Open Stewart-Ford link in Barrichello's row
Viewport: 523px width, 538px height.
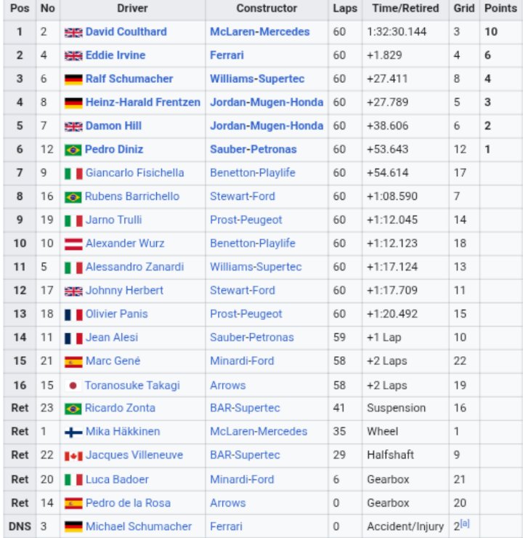[243, 196]
